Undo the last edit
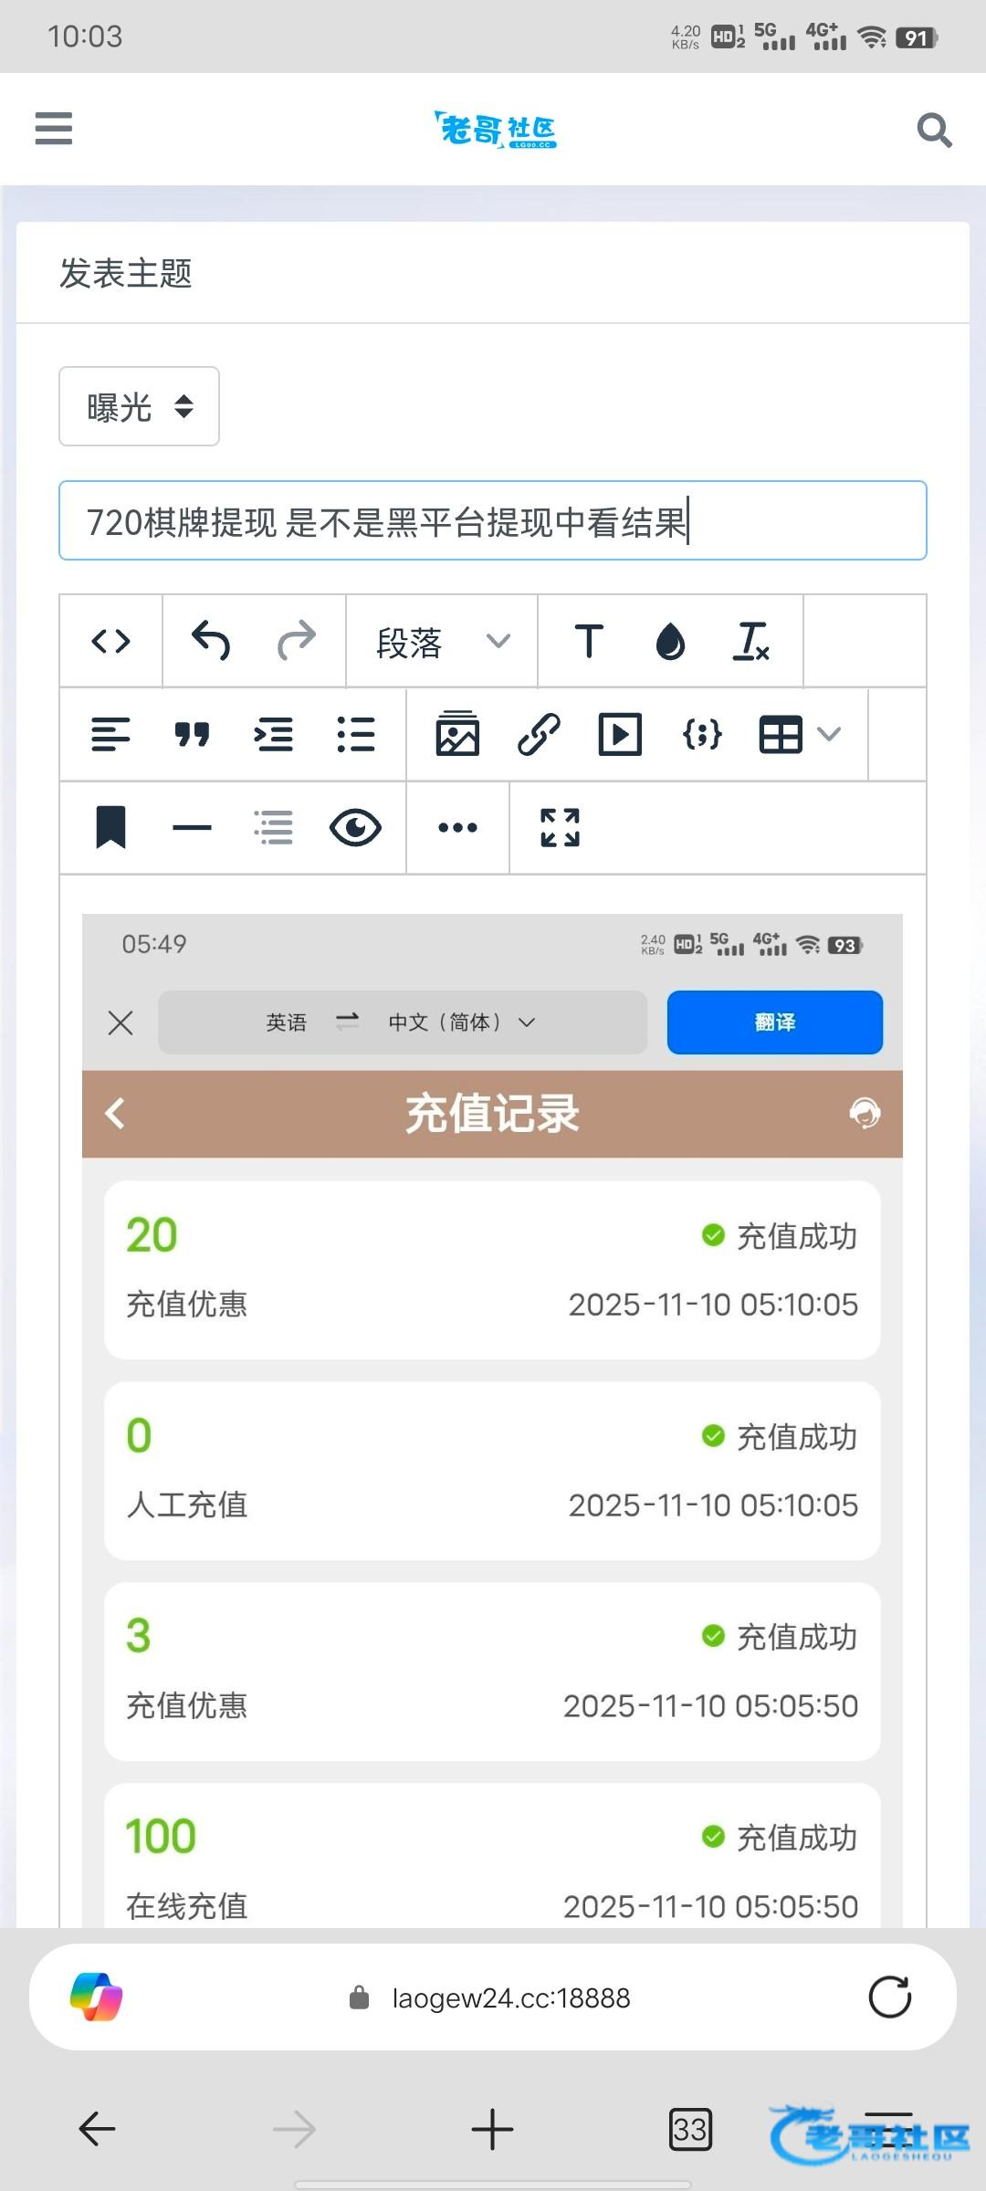This screenshot has height=2191, width=986. 210,641
